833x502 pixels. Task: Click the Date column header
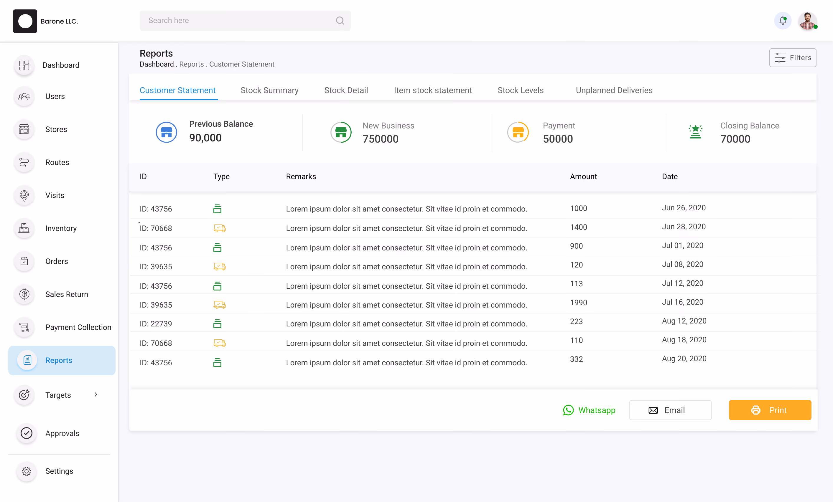click(669, 176)
